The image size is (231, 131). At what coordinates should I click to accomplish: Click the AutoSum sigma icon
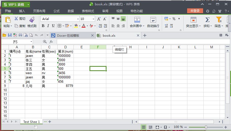[x=207, y=19]
